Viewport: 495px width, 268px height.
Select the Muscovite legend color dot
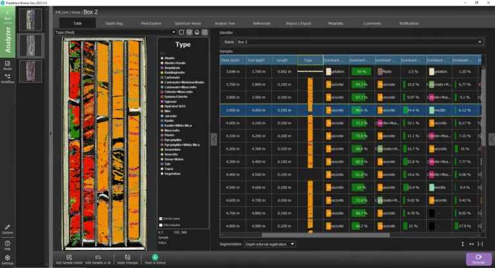coord(162,130)
